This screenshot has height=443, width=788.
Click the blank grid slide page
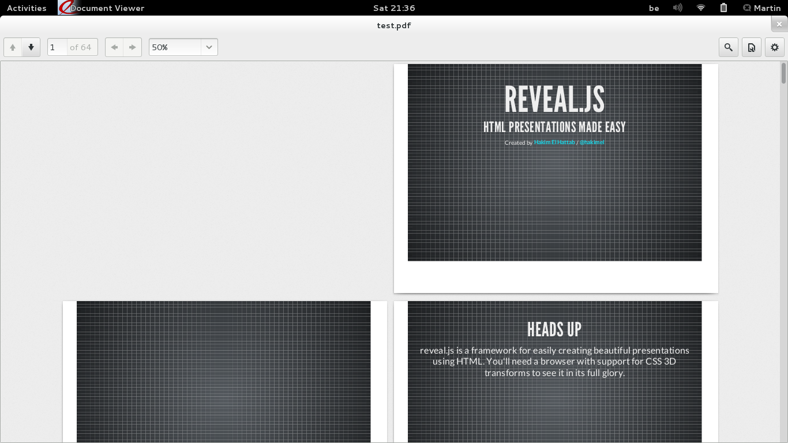click(x=225, y=372)
